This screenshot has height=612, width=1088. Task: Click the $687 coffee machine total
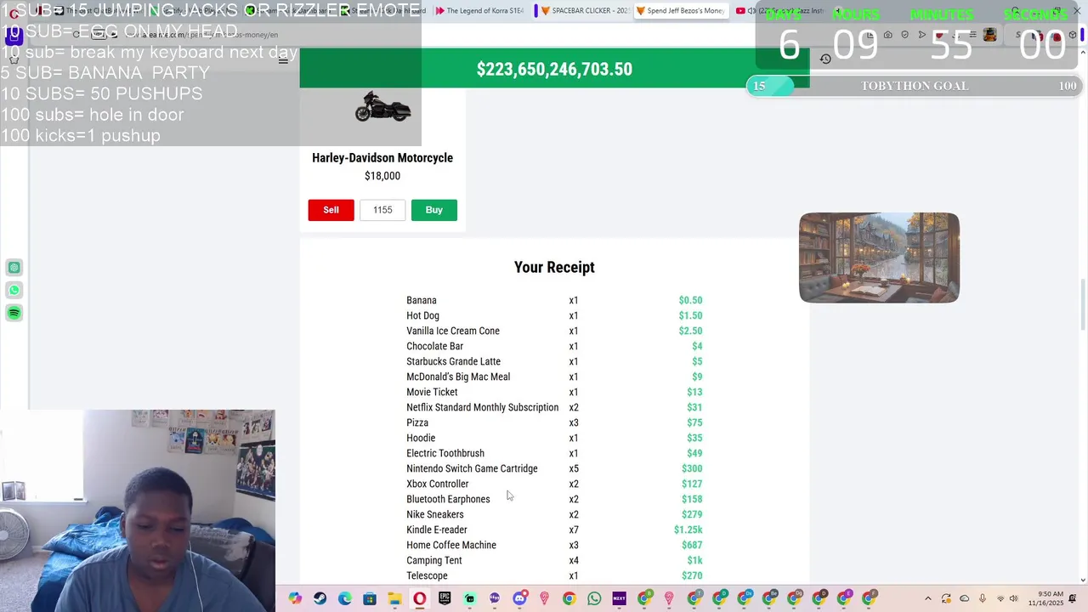692,545
